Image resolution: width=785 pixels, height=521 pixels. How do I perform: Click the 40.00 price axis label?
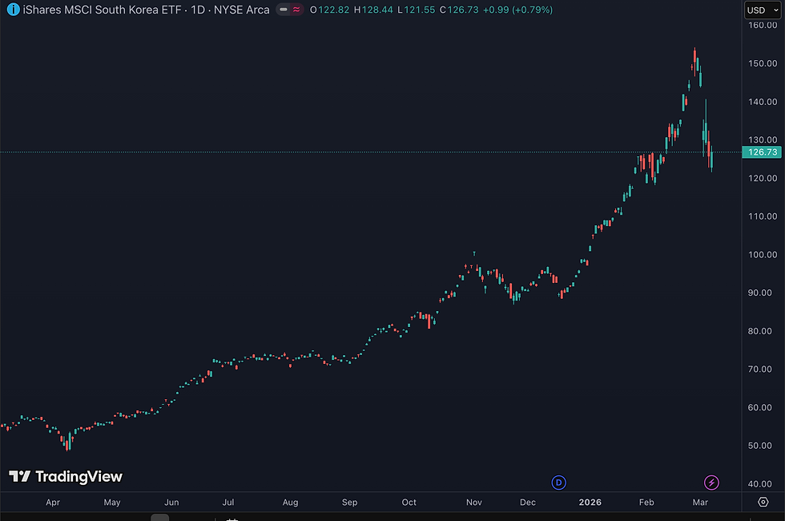click(x=760, y=484)
